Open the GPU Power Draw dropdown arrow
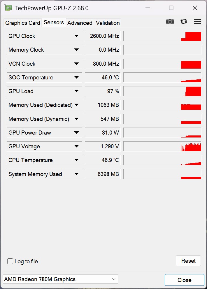This screenshot has width=207, height=289. 76,133
